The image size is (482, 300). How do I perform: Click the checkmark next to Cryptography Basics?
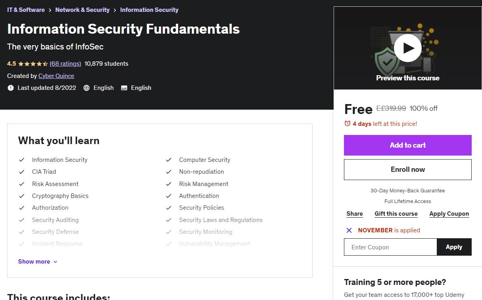pos(22,196)
